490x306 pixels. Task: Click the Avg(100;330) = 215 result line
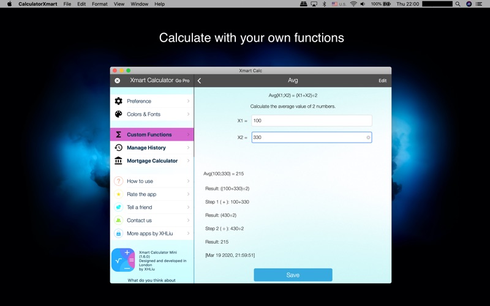pos(224,174)
